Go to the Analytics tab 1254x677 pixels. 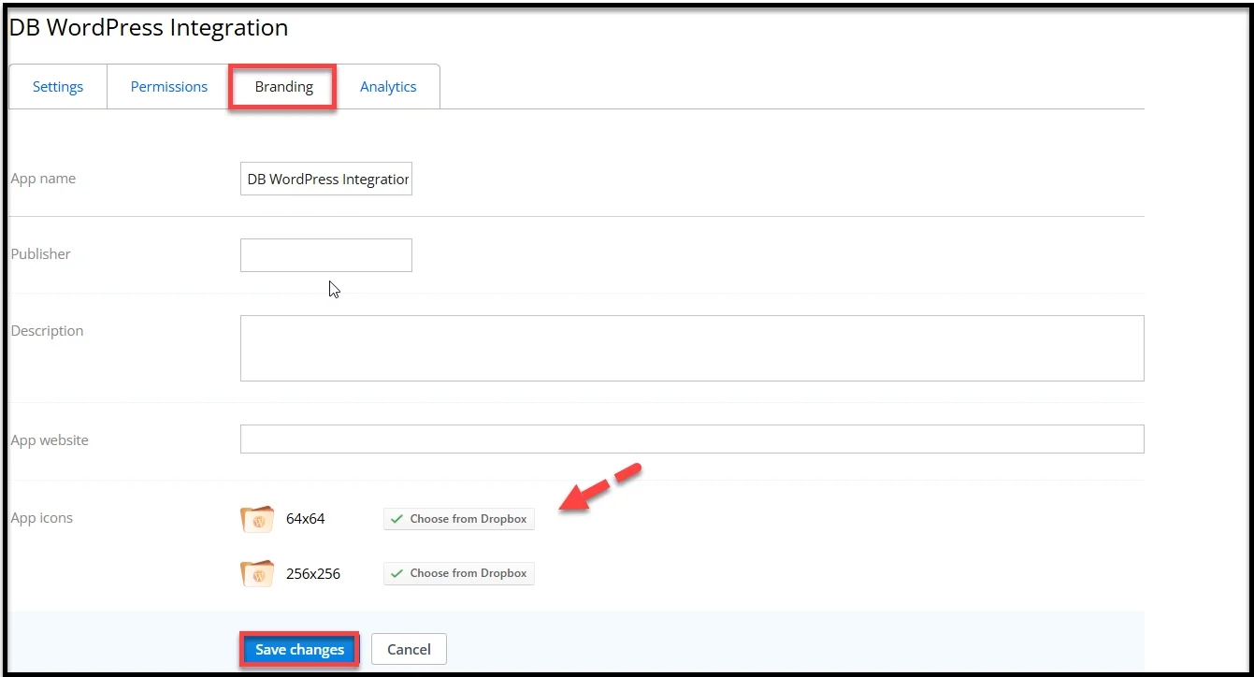point(388,87)
